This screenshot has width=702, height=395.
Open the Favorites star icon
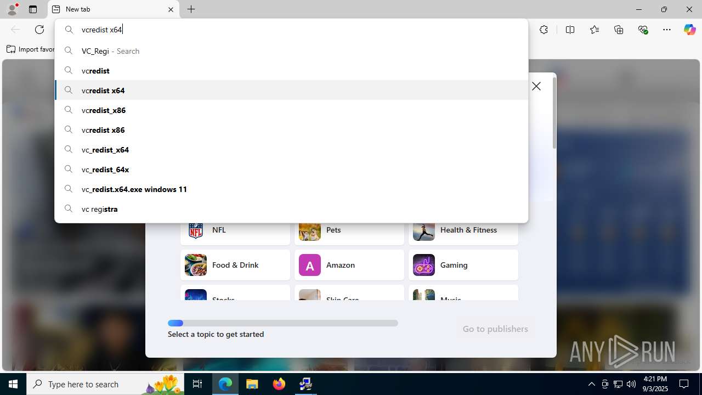tap(595, 30)
